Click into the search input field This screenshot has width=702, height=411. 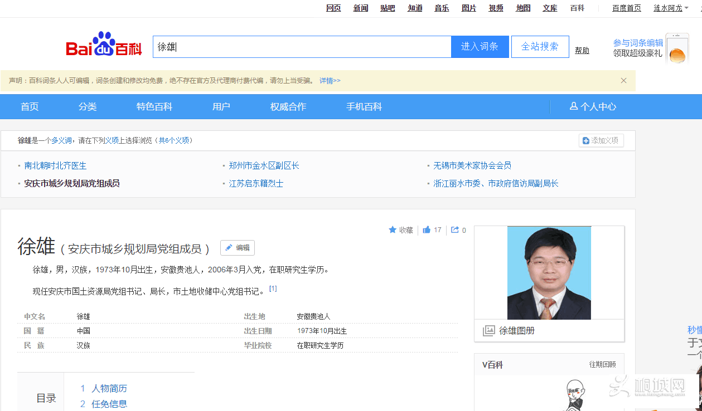[x=301, y=47]
